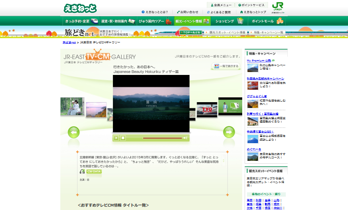Click the めぐれーる lake thumbnail

(x=253, y=157)
